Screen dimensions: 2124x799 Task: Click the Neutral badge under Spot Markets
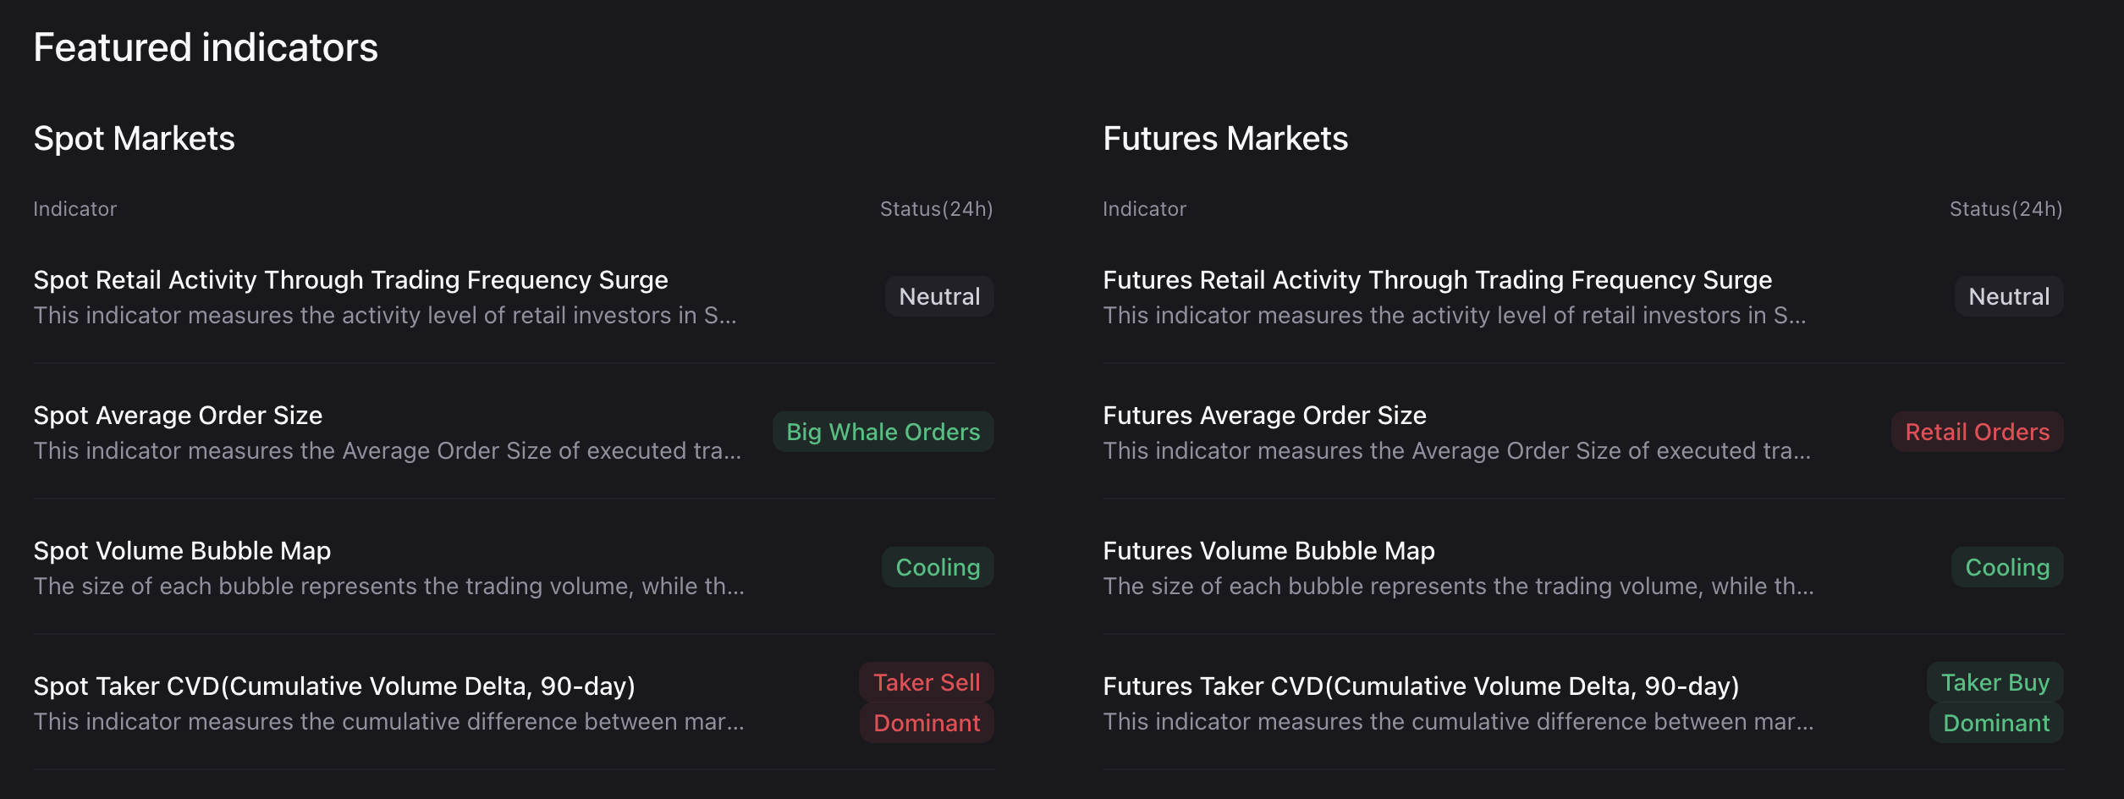pyautogui.click(x=938, y=295)
